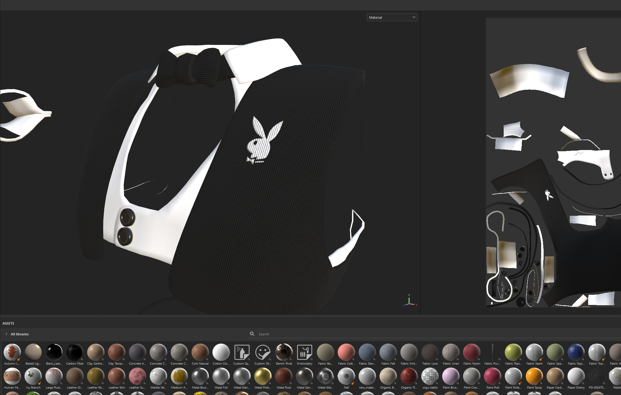This screenshot has width=621, height=395.
Task: Select the Fabric Lace material
Action: [x=430, y=352]
